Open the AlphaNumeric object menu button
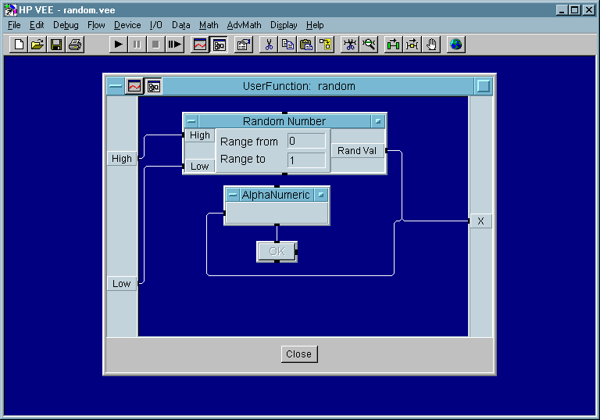The image size is (600, 420). click(x=232, y=195)
